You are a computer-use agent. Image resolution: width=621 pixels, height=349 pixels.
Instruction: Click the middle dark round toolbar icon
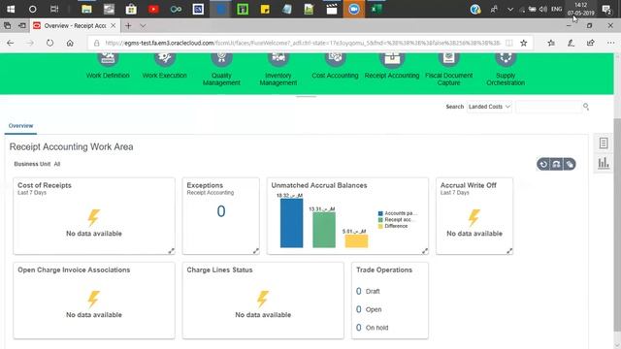tap(556, 164)
